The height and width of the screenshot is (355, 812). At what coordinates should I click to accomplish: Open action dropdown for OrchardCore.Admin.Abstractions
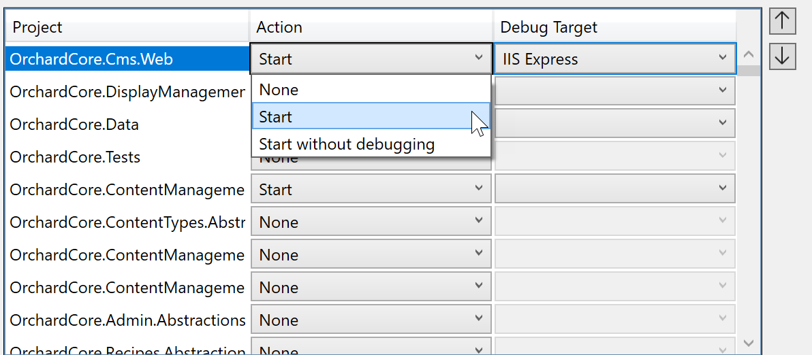[x=371, y=320]
